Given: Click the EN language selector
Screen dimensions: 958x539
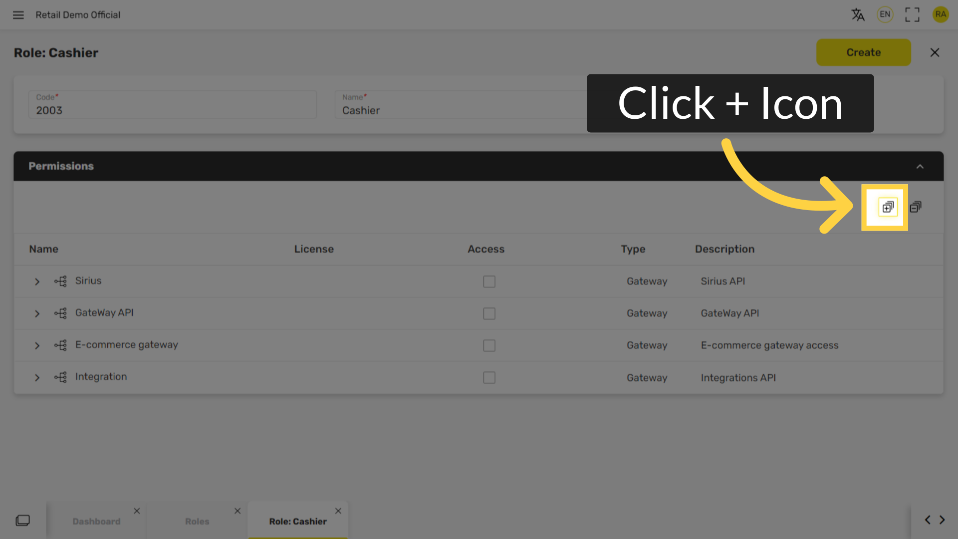Looking at the screenshot, I should coord(885,14).
